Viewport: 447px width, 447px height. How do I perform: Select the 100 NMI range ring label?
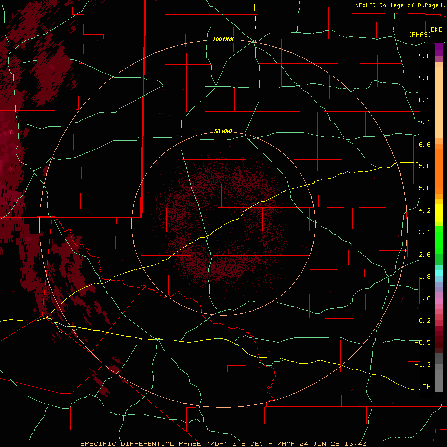pos(223,39)
